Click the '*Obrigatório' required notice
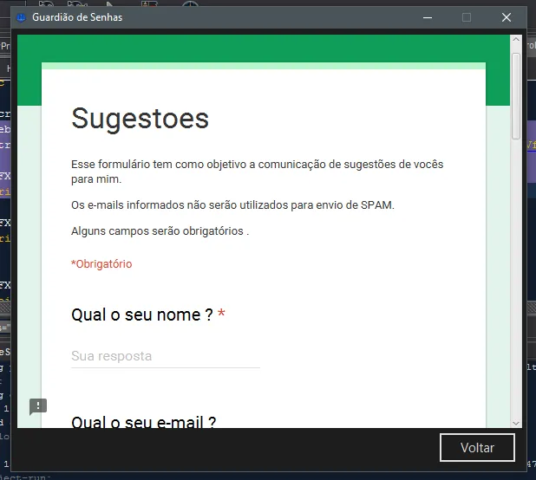The height and width of the screenshot is (480, 536). coord(101,264)
